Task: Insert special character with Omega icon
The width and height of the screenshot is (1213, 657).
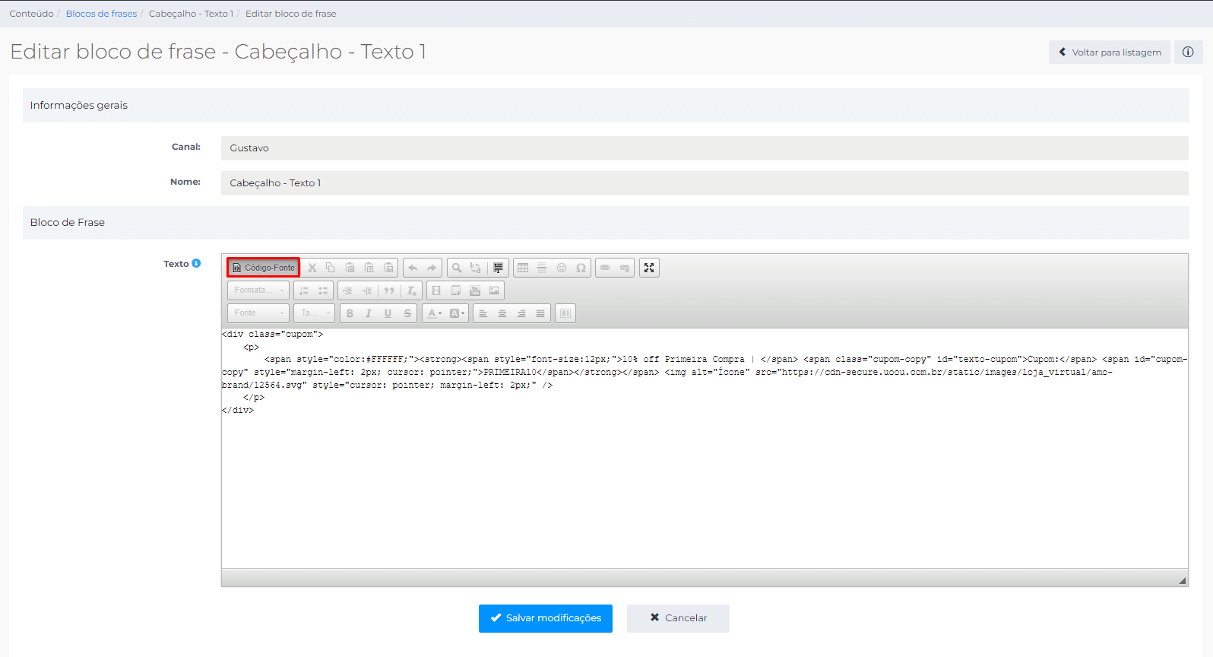Action: (x=581, y=268)
